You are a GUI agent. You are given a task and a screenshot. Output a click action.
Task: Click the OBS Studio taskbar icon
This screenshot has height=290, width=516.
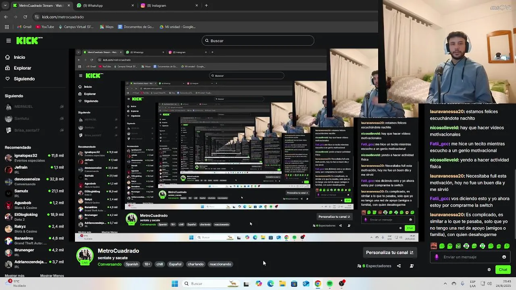click(x=342, y=284)
